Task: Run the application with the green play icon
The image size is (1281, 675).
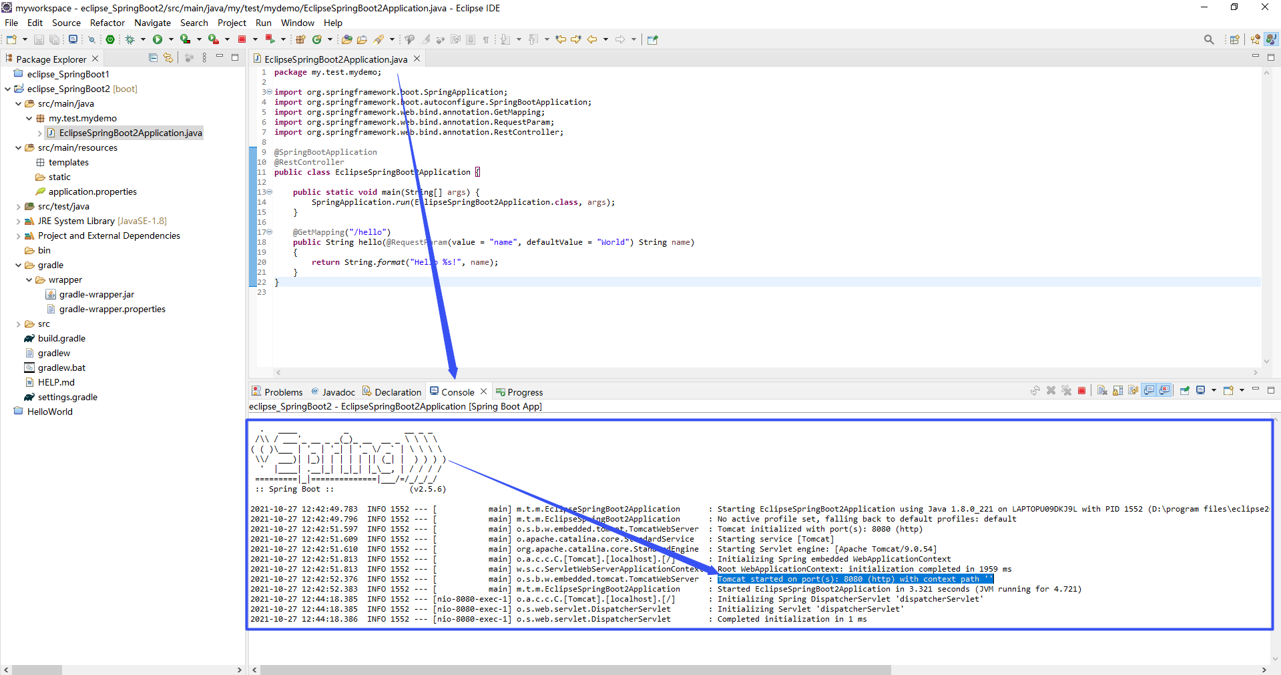Action: click(158, 39)
